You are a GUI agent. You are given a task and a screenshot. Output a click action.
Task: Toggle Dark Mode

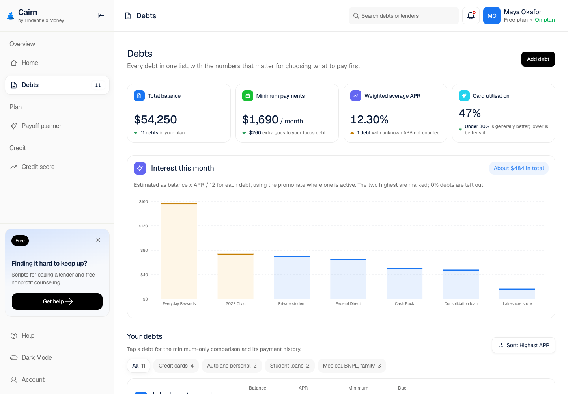pos(57,358)
